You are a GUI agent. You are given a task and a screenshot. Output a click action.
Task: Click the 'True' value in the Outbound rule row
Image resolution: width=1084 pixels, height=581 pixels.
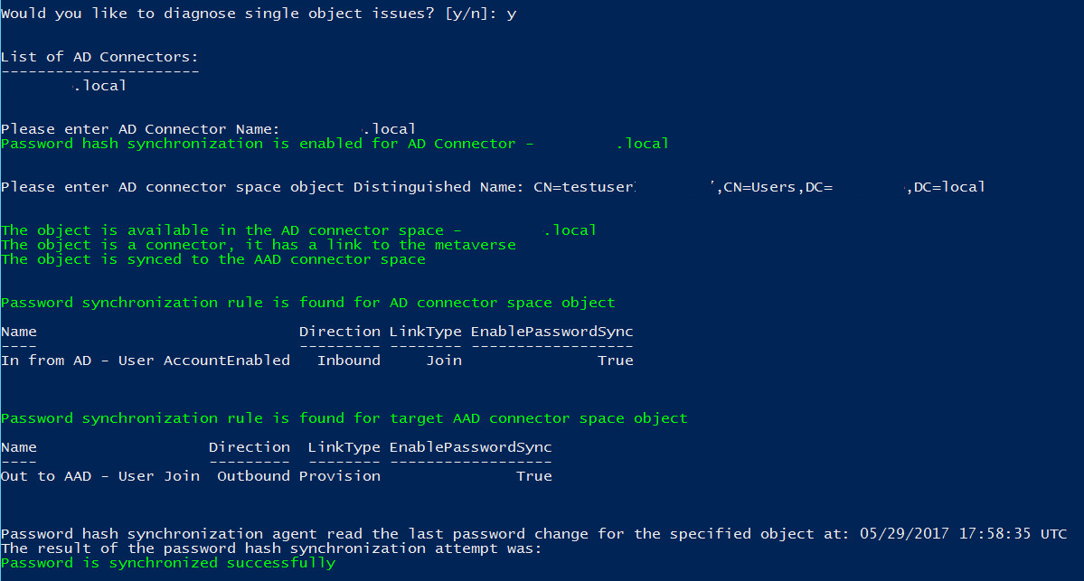click(x=533, y=476)
